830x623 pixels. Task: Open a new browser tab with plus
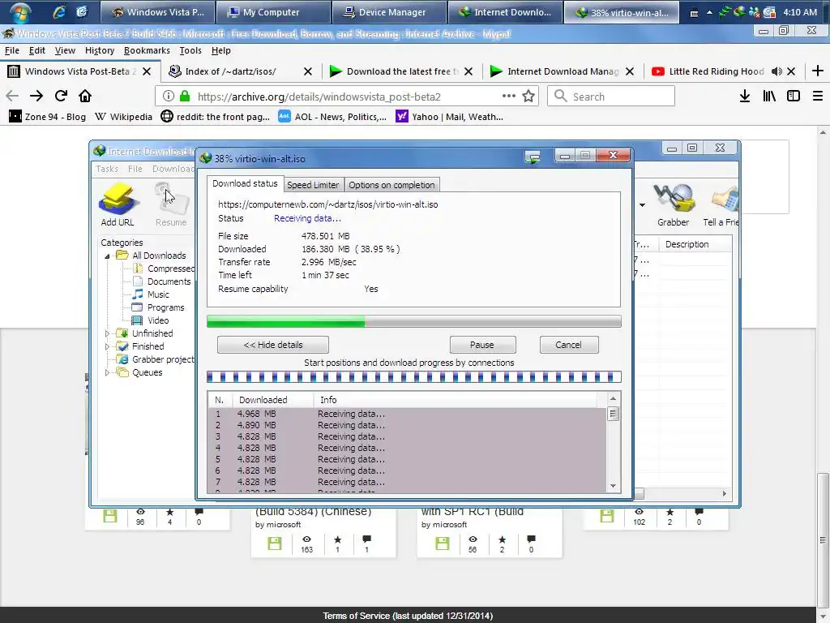(818, 71)
